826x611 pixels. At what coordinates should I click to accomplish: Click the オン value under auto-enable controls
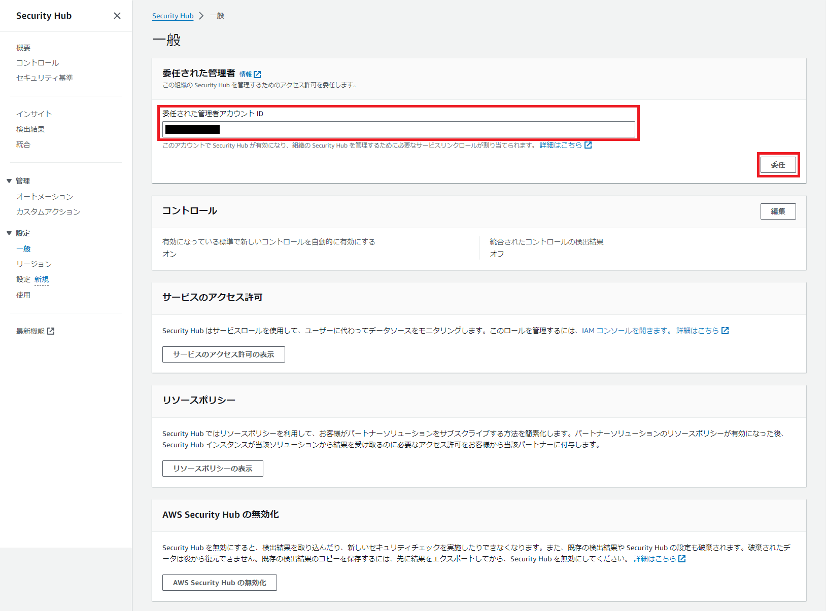[169, 254]
